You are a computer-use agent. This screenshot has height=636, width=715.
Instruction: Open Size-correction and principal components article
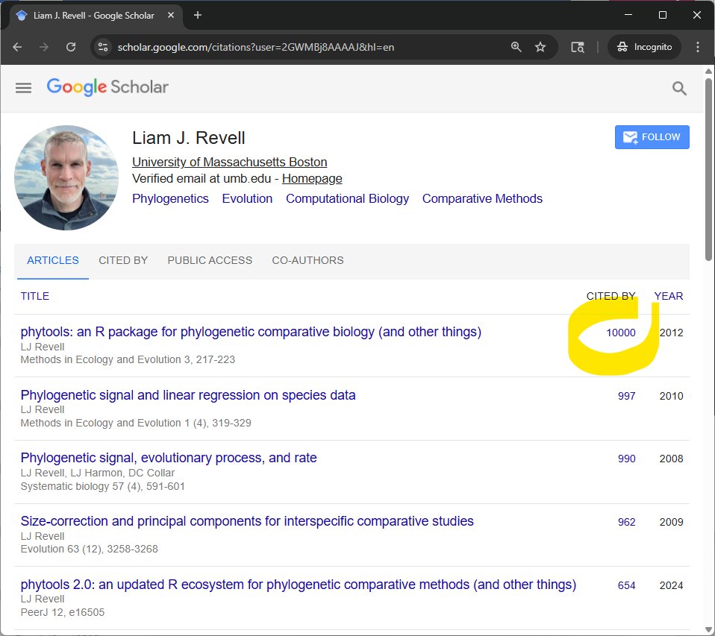pos(247,520)
